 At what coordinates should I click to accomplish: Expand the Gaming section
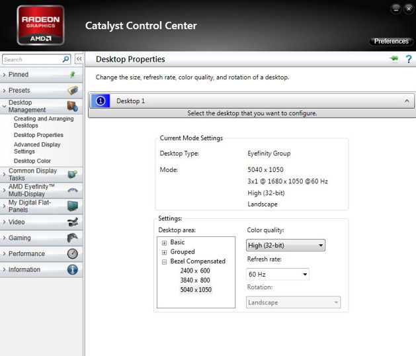point(42,238)
